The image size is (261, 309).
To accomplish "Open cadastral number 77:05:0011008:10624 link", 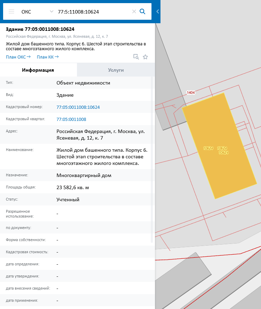I will point(78,107).
